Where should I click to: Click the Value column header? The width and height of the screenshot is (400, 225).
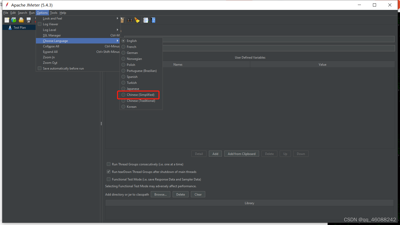tap(322, 64)
